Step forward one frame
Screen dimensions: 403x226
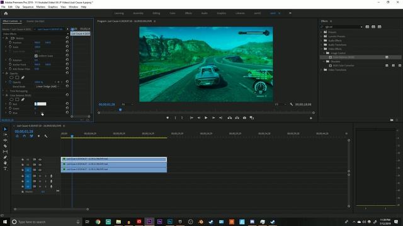pyautogui.click(x=213, y=118)
